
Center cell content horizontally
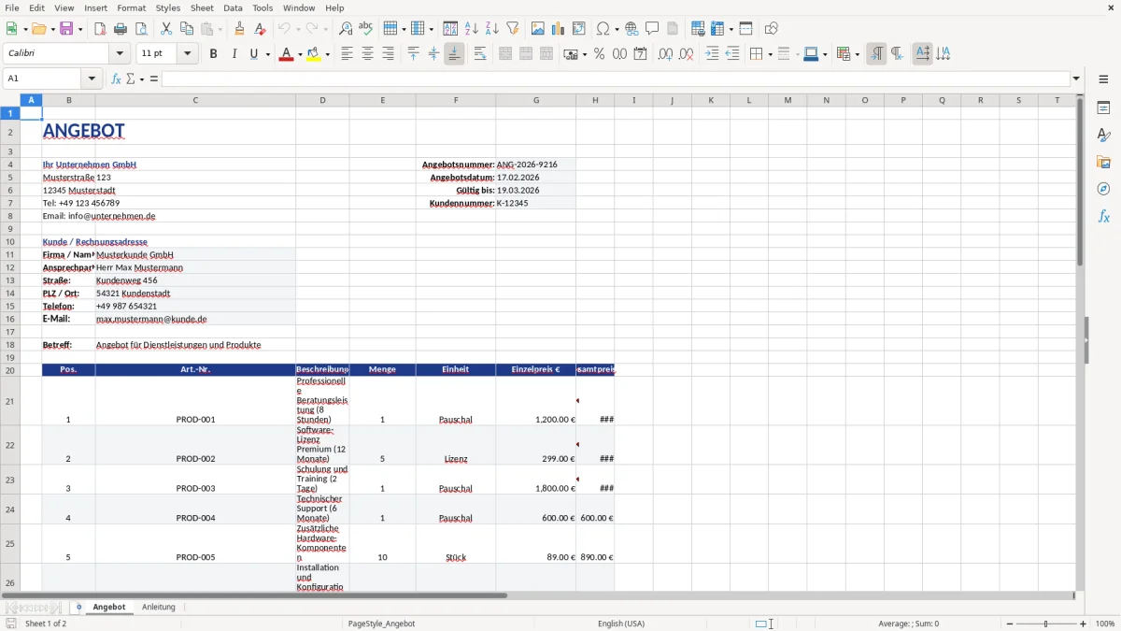367,54
